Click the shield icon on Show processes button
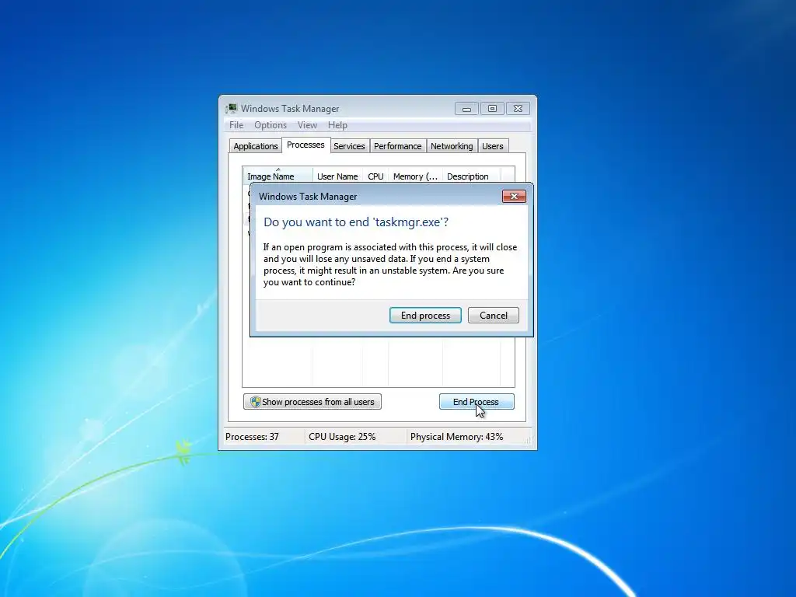The width and height of the screenshot is (796, 597). [x=255, y=402]
